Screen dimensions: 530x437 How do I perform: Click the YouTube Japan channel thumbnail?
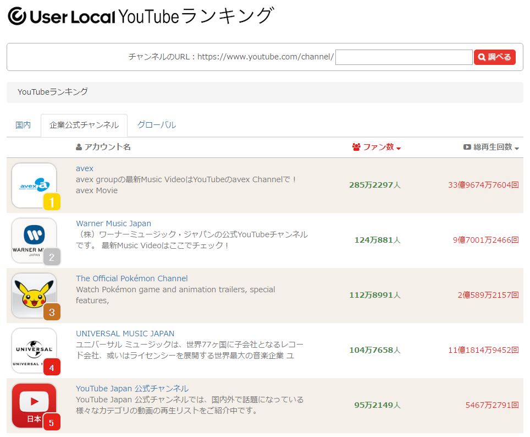pos(34,406)
